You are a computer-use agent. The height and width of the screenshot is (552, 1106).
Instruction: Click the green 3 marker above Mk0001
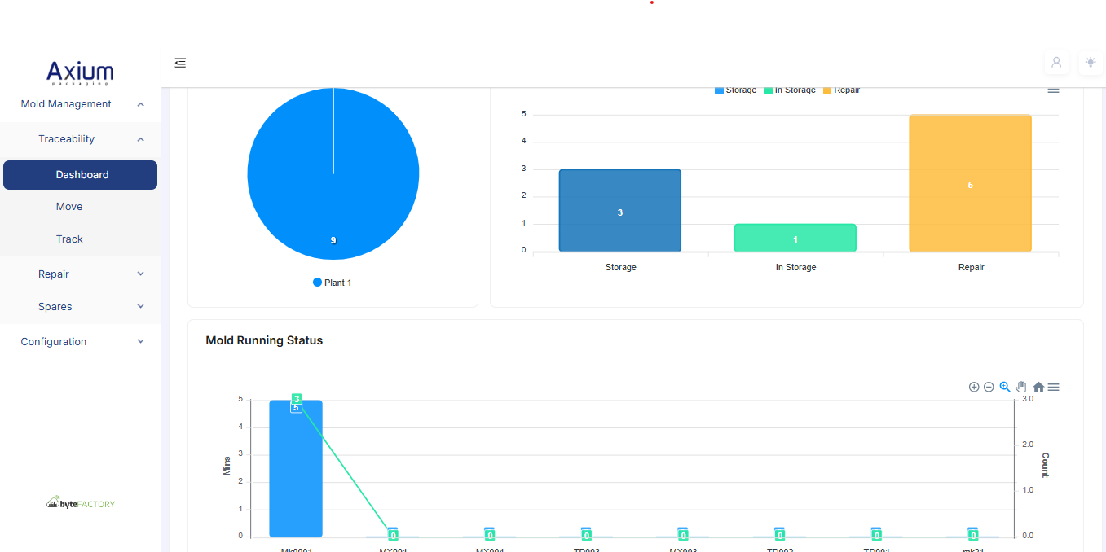[x=297, y=398]
